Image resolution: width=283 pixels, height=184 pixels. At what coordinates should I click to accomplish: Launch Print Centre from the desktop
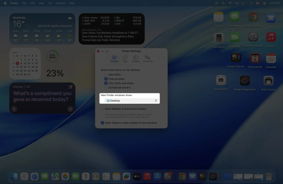(268, 81)
